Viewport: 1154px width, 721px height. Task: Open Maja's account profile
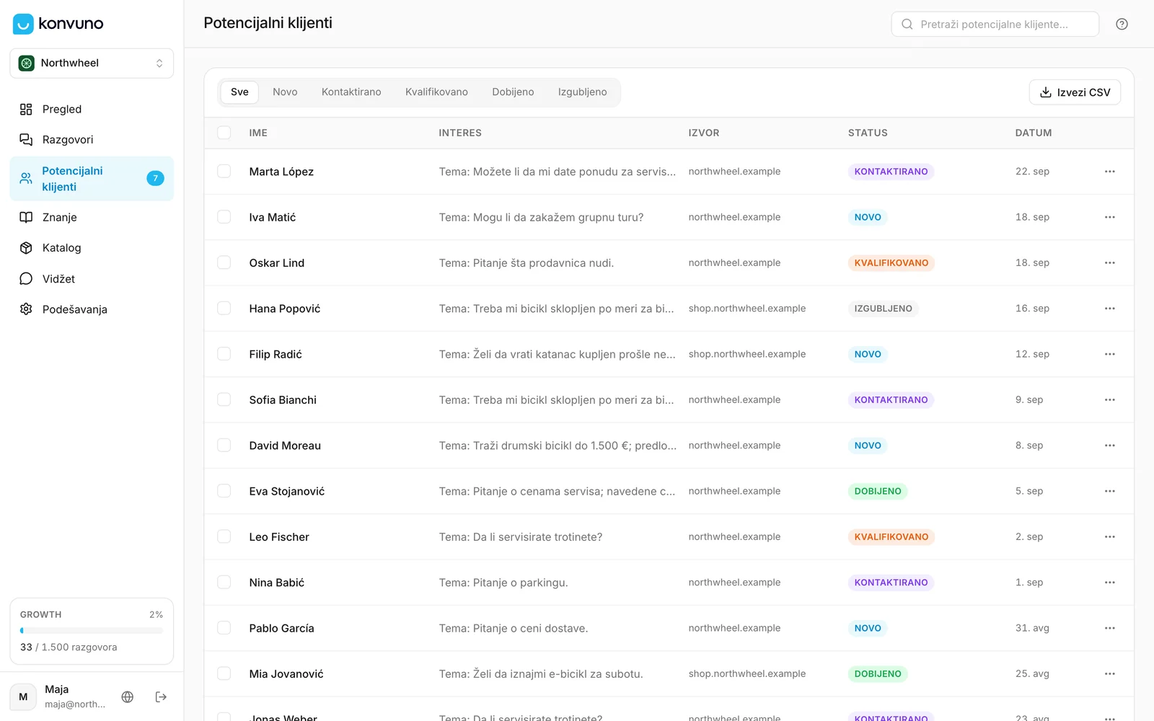[58, 697]
